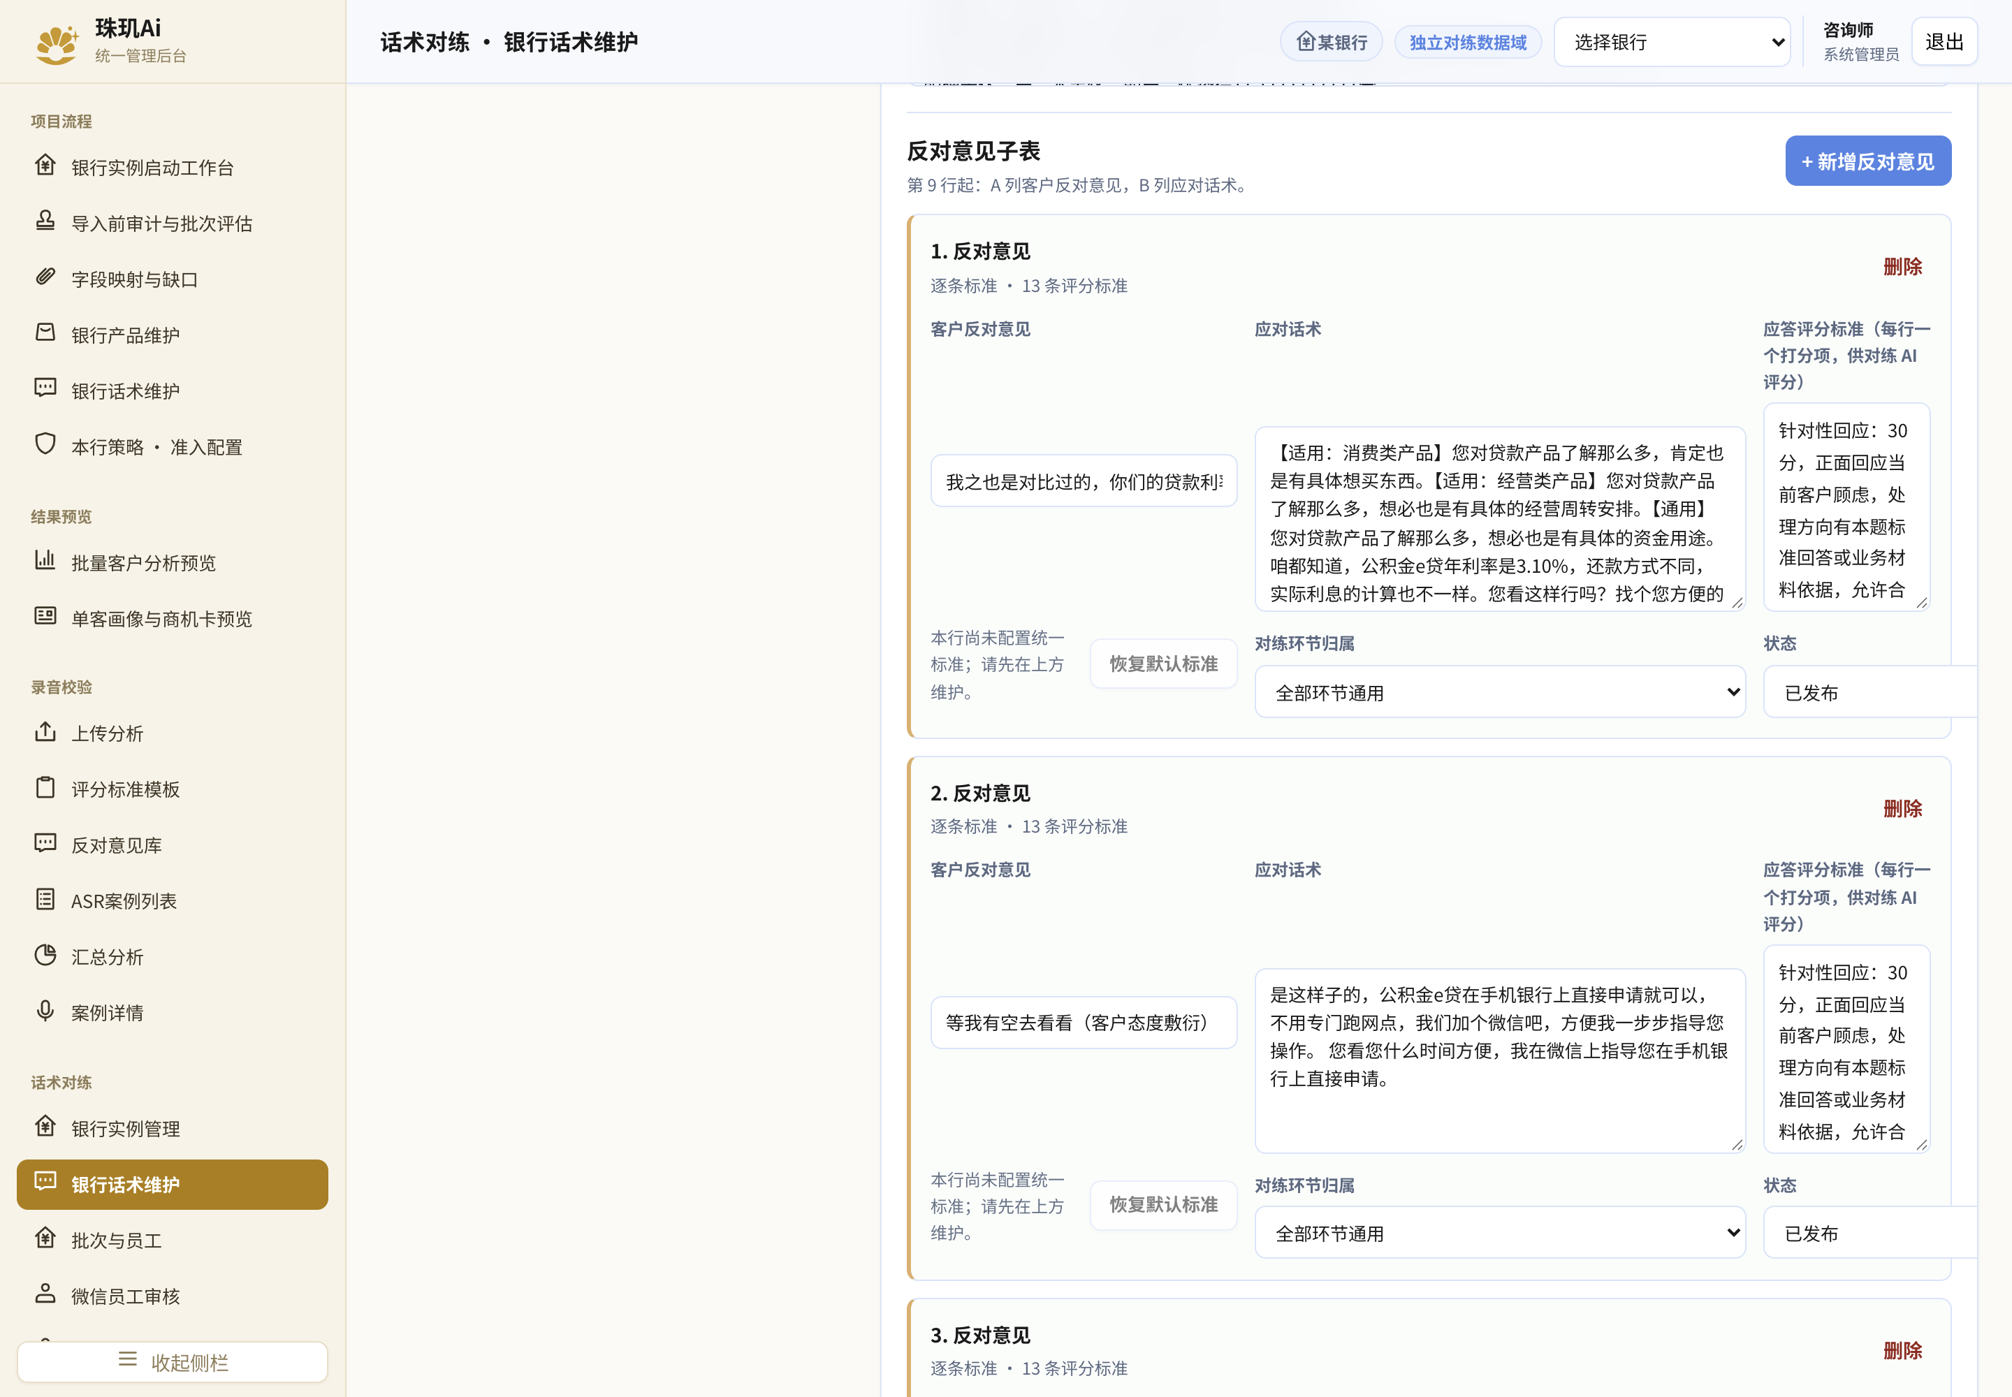Click the 批量客户分析预览 bar chart icon
Image resolution: width=2012 pixels, height=1397 pixels.
pos(45,560)
